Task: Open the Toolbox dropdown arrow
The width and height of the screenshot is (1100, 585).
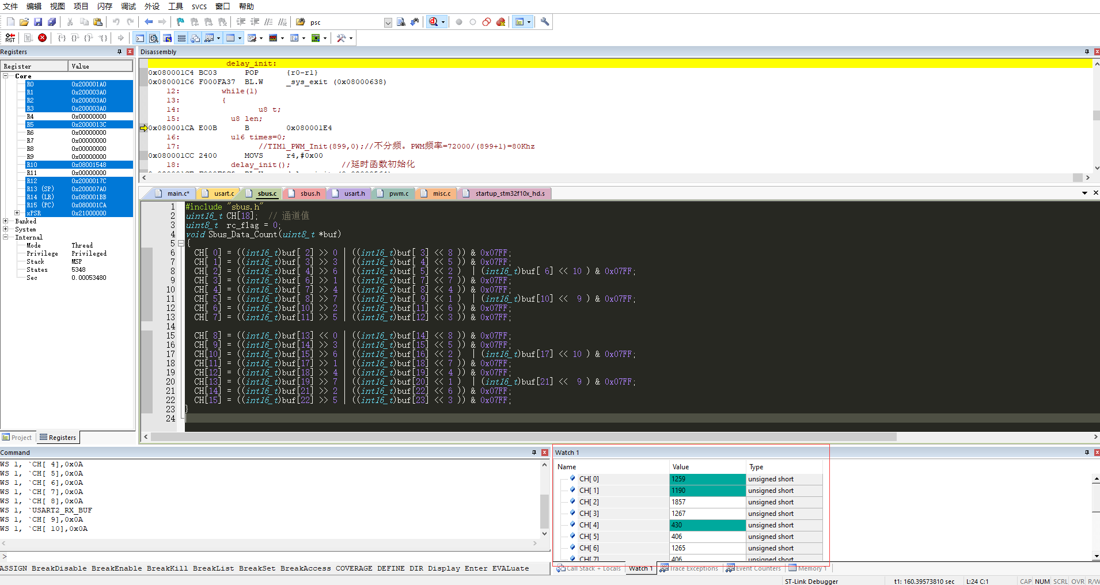Action: pos(350,38)
